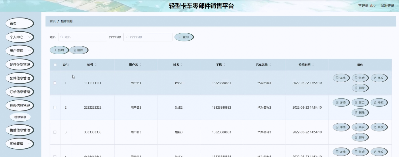Image resolution: width=399 pixels, height=157 pixels.
Task: Click 删除 for row 汽车名称3
Action: click(x=360, y=137)
